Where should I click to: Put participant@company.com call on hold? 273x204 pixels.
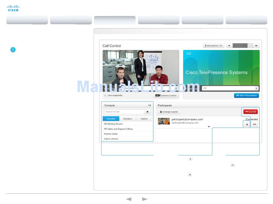[x=247, y=125]
